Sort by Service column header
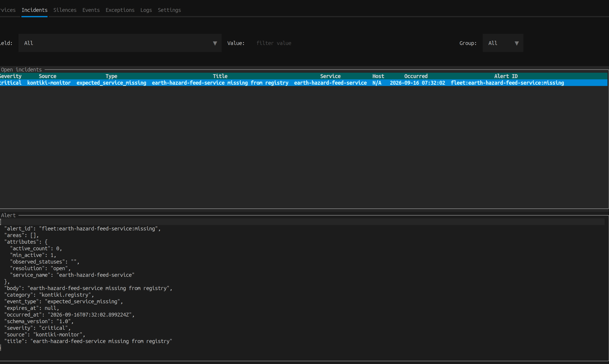 (330, 76)
